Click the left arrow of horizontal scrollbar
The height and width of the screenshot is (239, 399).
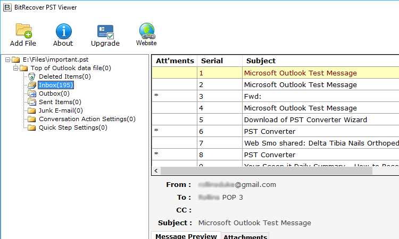[156, 171]
